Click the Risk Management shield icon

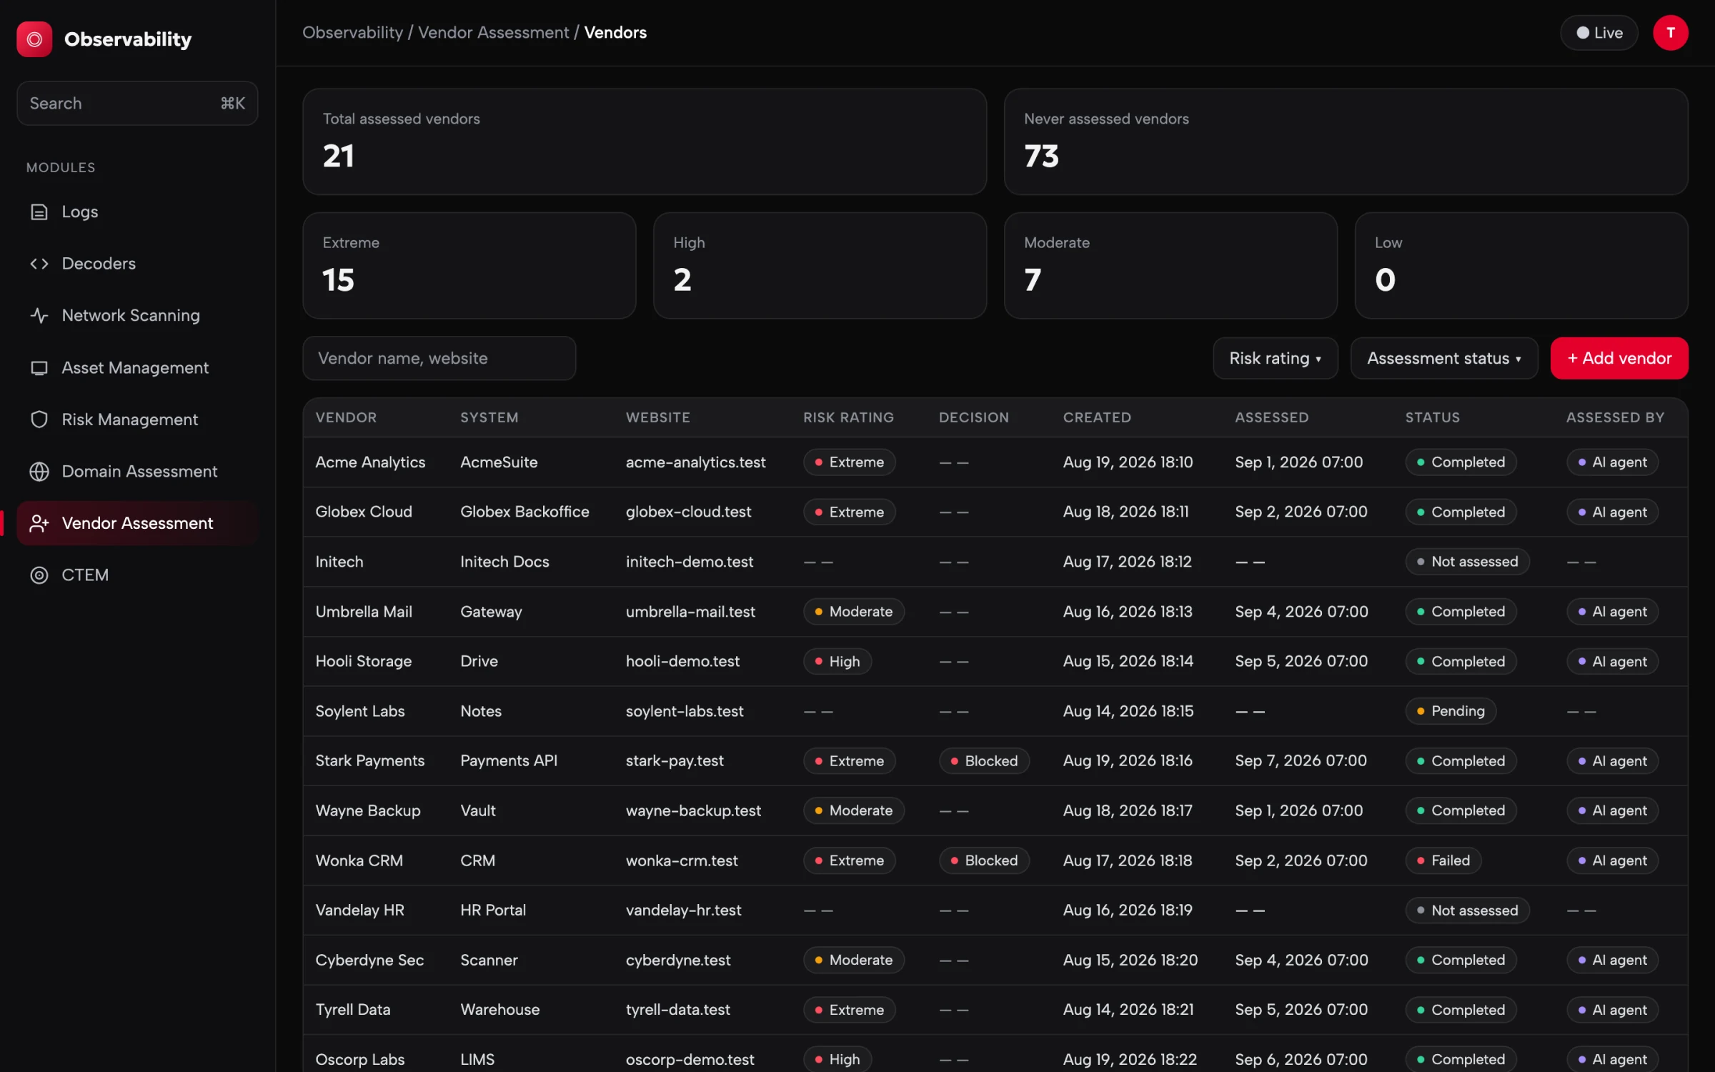click(x=39, y=420)
